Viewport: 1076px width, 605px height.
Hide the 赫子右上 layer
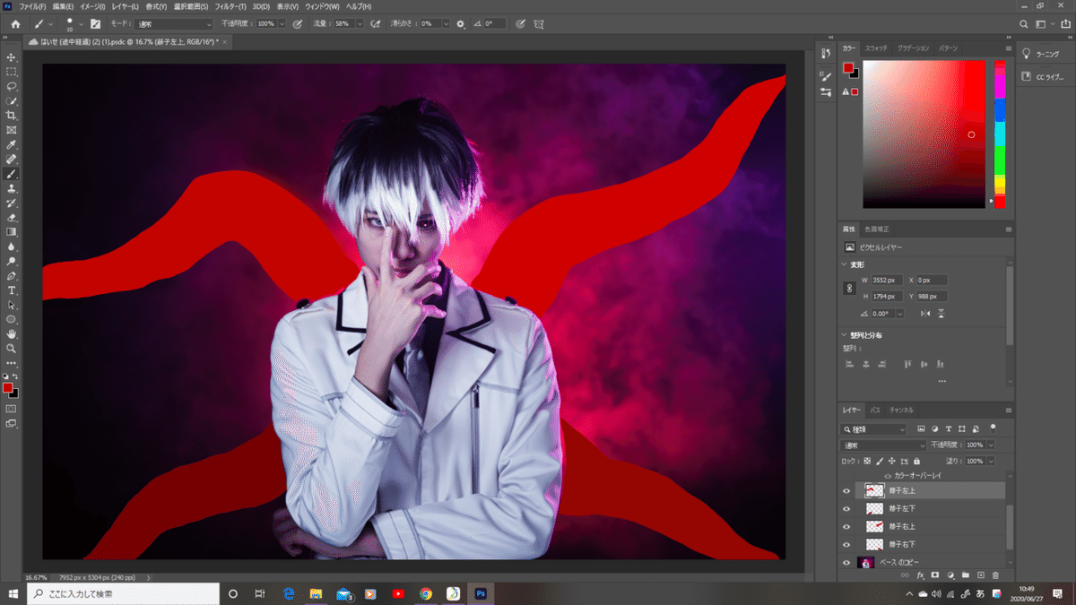tap(846, 526)
